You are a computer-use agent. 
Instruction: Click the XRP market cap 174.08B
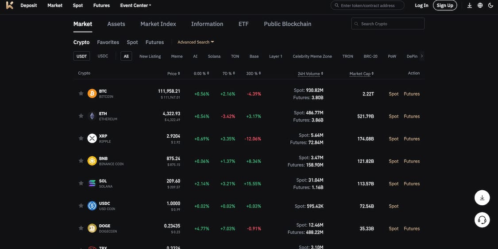click(366, 139)
